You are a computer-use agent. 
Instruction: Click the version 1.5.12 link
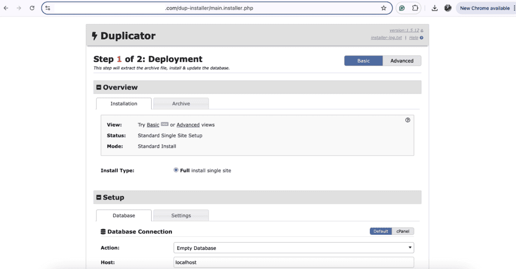click(404, 30)
